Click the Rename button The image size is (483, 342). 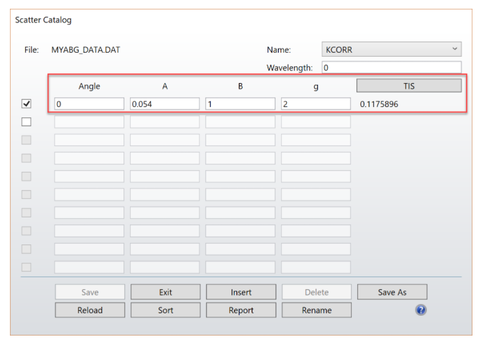(316, 310)
